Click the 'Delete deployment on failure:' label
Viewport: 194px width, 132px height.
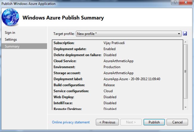(x=78, y=55)
